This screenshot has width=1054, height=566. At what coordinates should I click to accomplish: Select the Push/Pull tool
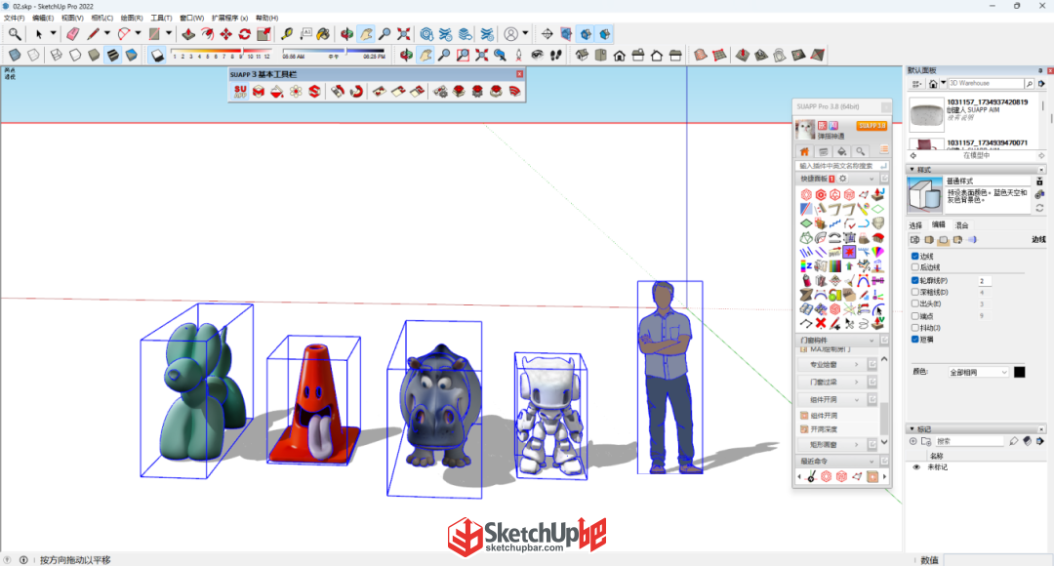(x=189, y=33)
